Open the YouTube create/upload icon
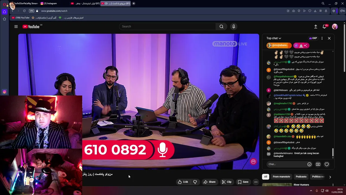Image resolution: width=346 pixels, height=195 pixels. click(315, 27)
